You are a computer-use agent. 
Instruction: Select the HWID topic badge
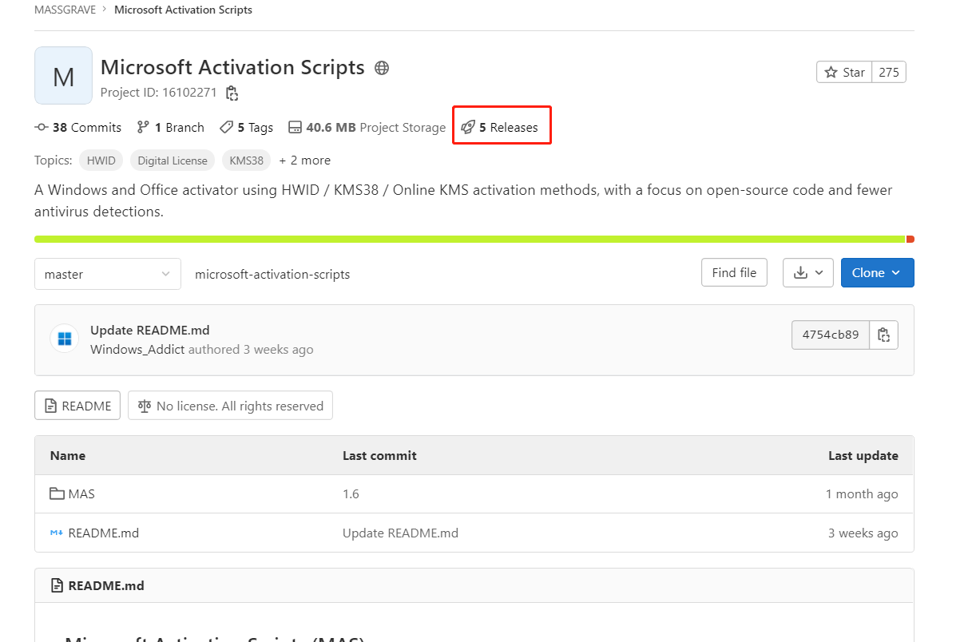tap(101, 160)
